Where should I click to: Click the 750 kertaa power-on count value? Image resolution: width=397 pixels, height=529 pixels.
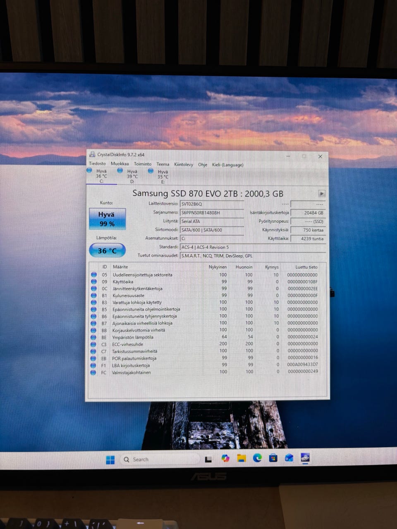tap(308, 230)
